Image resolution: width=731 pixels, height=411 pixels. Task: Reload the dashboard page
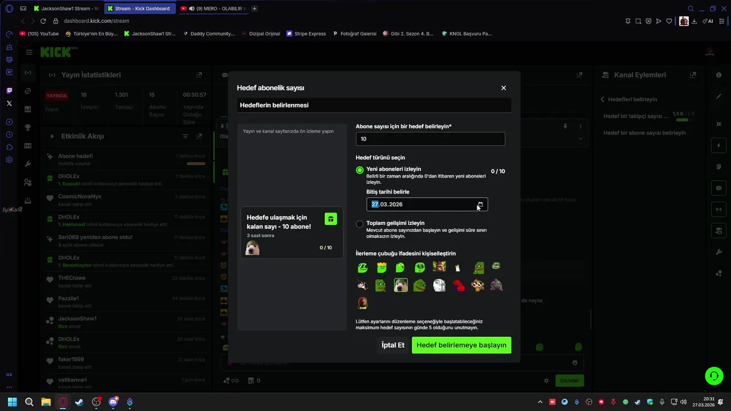pyautogui.click(x=43, y=21)
